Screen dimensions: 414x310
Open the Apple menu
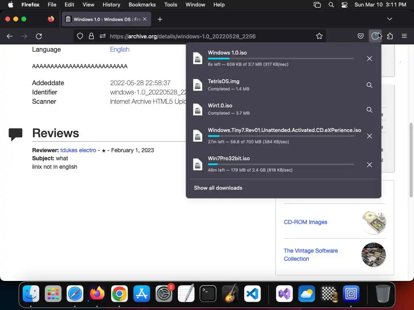pos(11,5)
